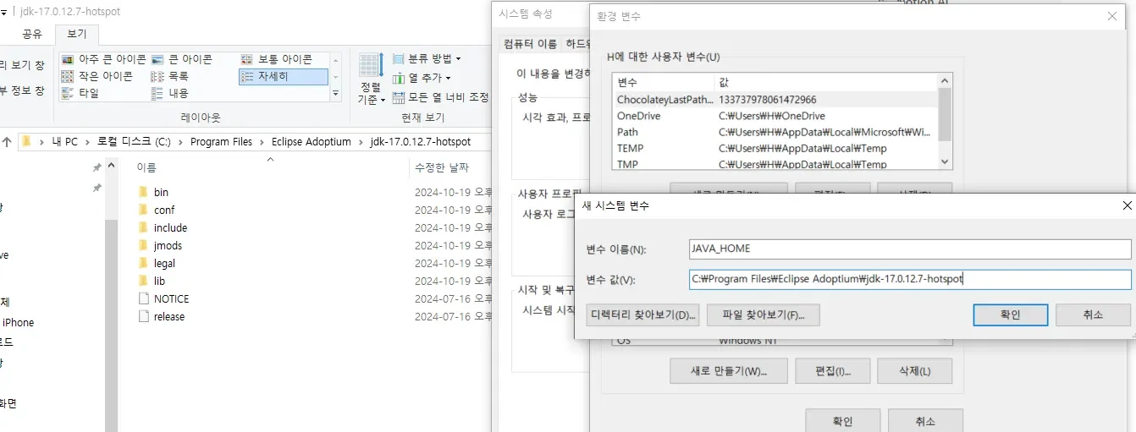Screen dimensions: 1136x432
Task: Click 편집(I)... for system variables
Action: coord(832,371)
